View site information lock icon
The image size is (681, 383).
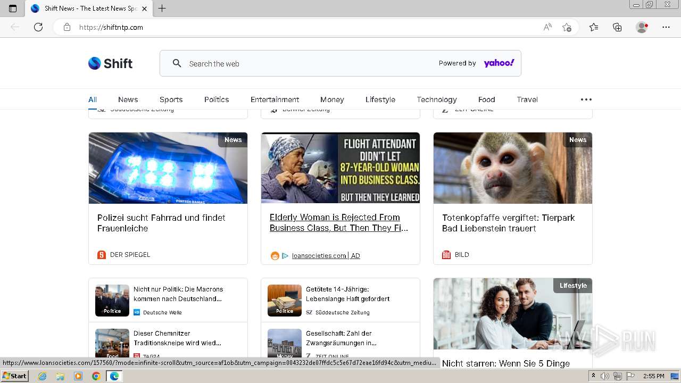point(67,27)
